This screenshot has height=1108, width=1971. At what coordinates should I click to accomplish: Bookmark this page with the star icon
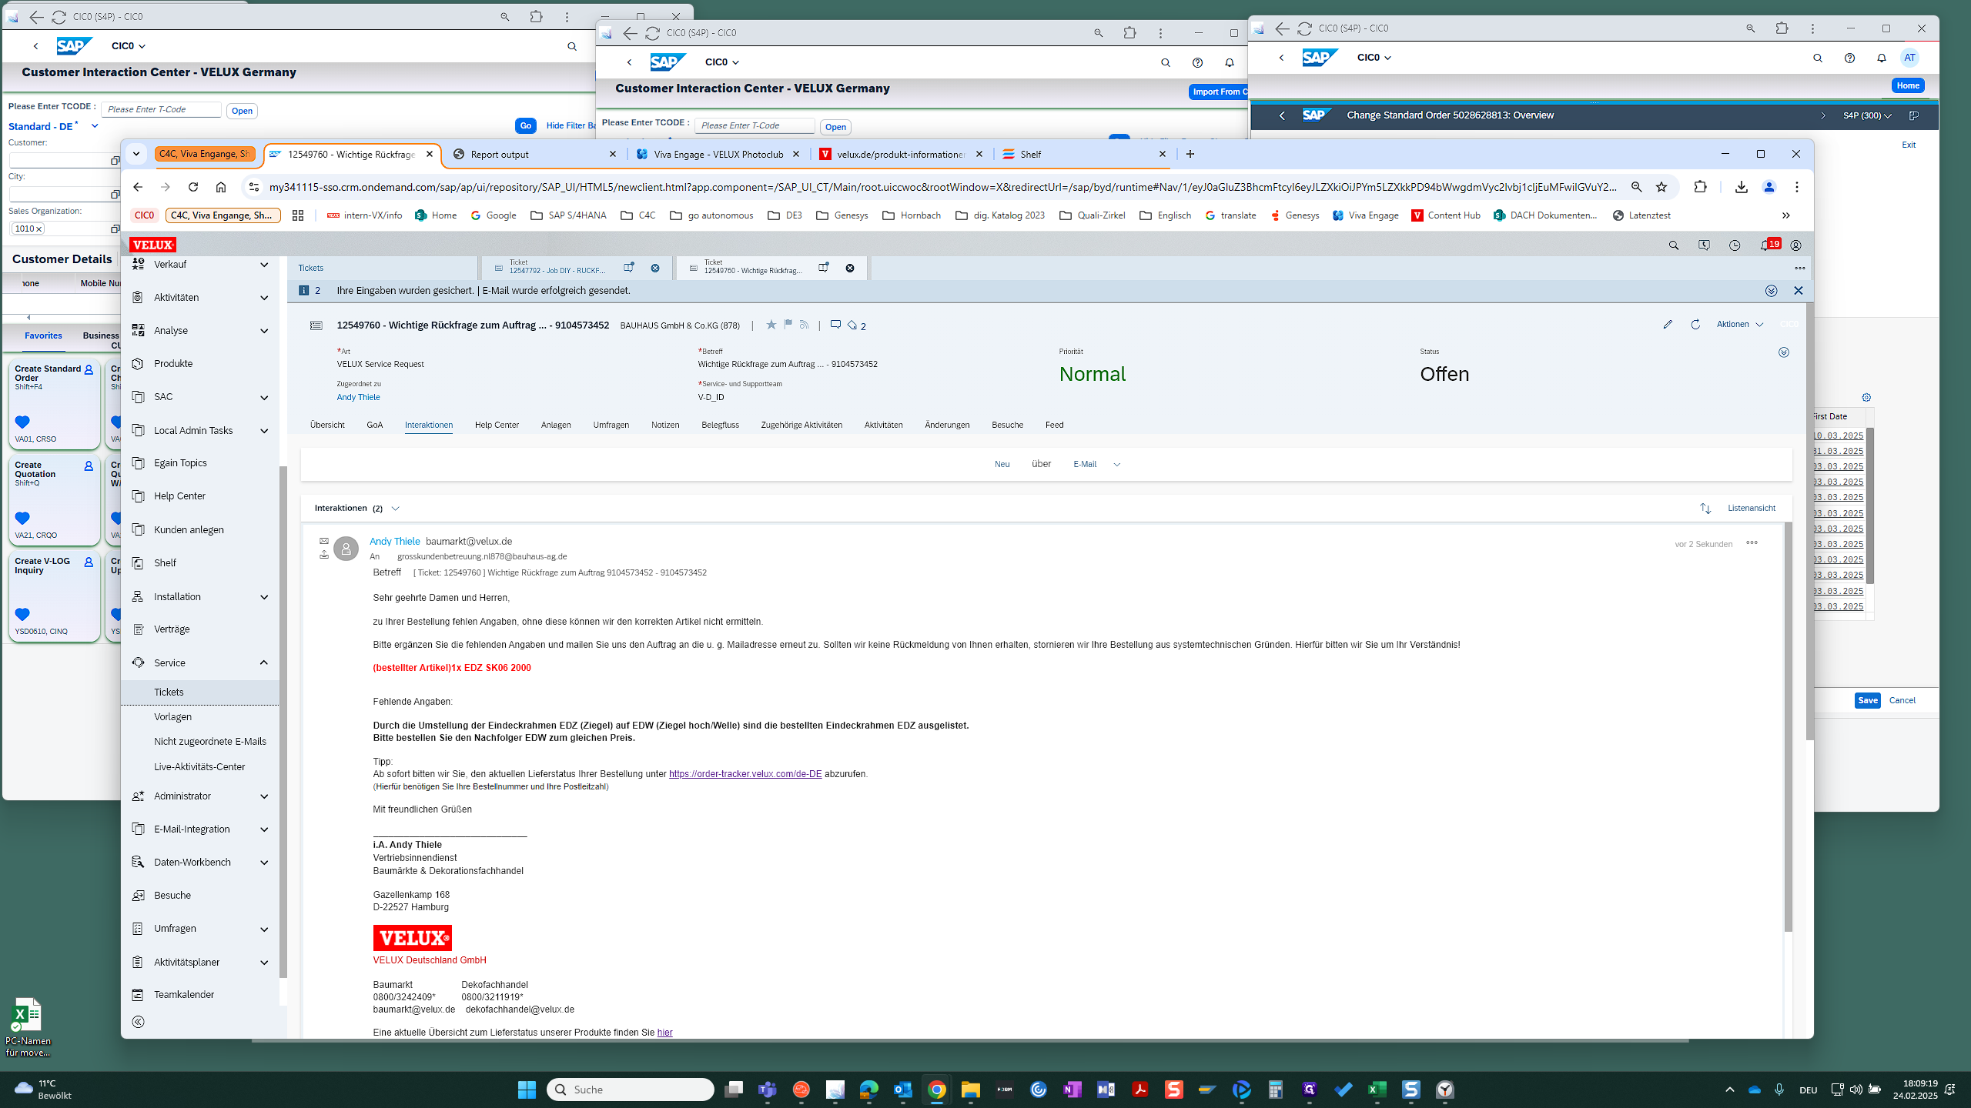tap(1661, 187)
